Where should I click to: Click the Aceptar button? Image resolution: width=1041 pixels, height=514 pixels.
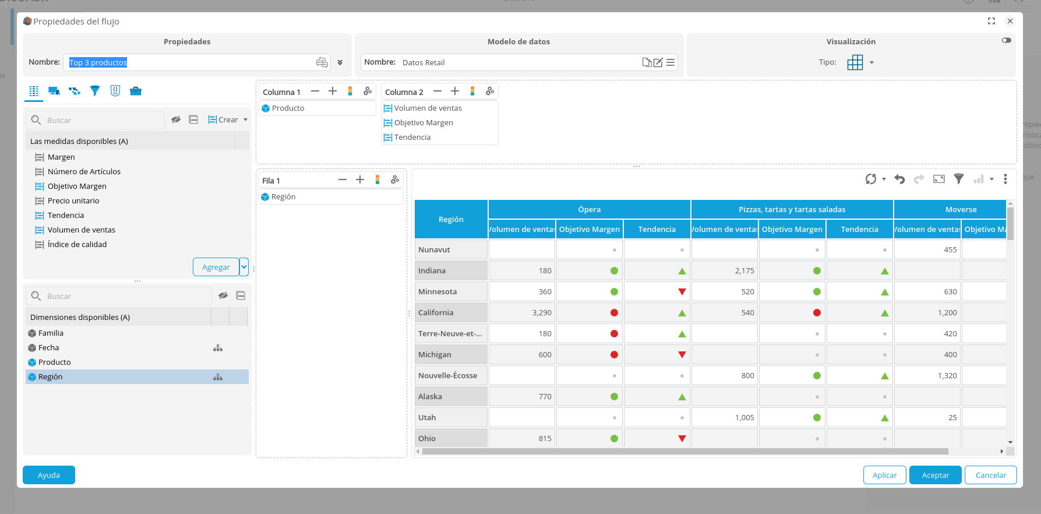pyautogui.click(x=935, y=475)
